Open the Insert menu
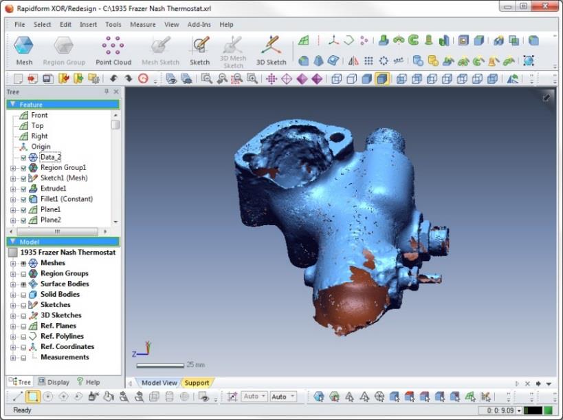Screen dimensions: 563x420 88,25
